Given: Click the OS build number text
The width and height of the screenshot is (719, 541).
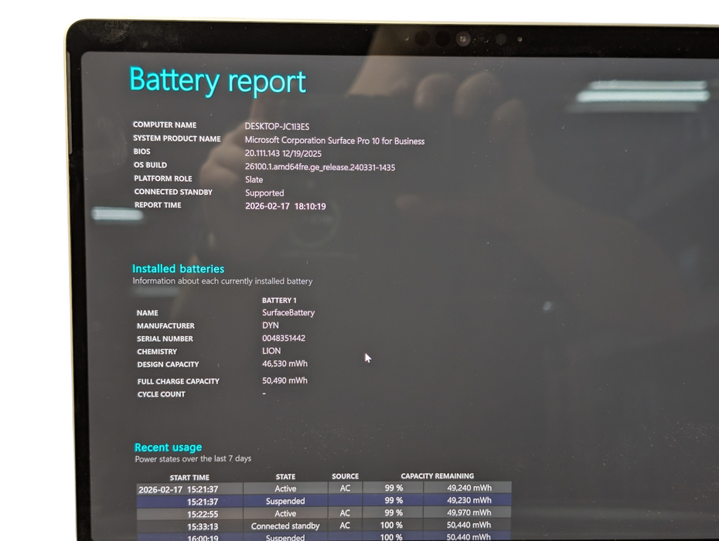Looking at the screenshot, I should [x=320, y=165].
